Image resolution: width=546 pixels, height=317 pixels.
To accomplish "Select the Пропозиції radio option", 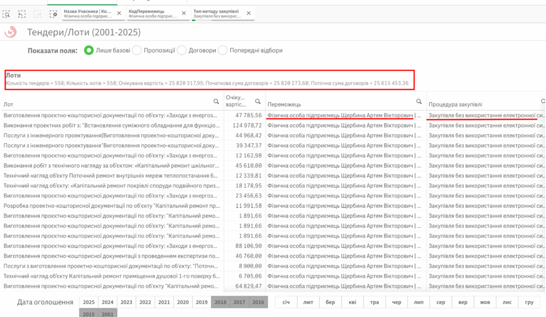I will tap(137, 51).
